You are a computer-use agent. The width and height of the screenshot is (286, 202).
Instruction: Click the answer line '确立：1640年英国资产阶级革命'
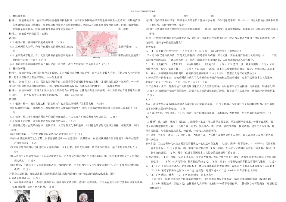point(213,179)
